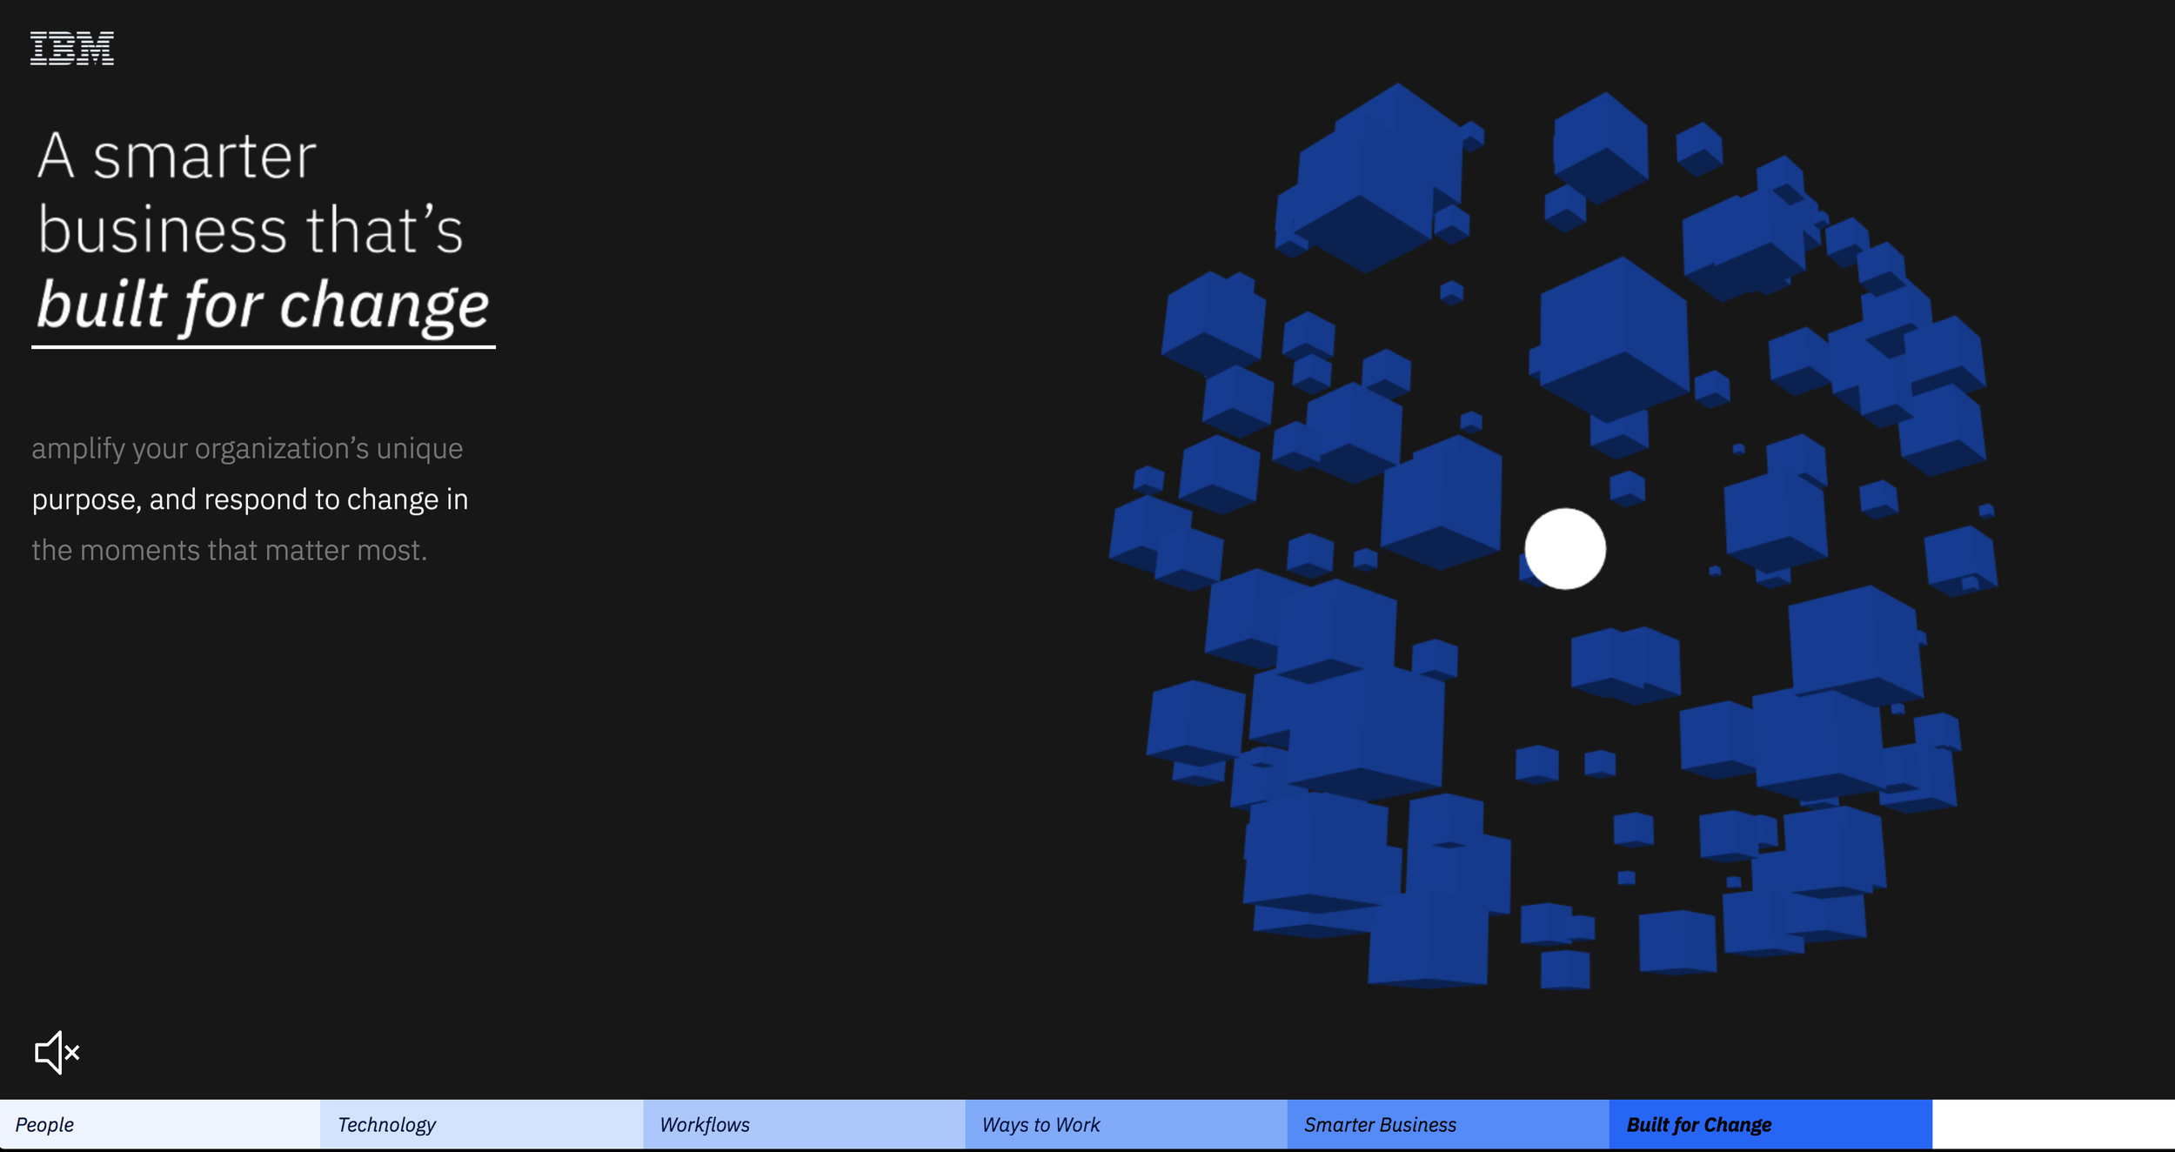The height and width of the screenshot is (1152, 2175).
Task: Click "the moments that matter most." text
Action: (230, 550)
